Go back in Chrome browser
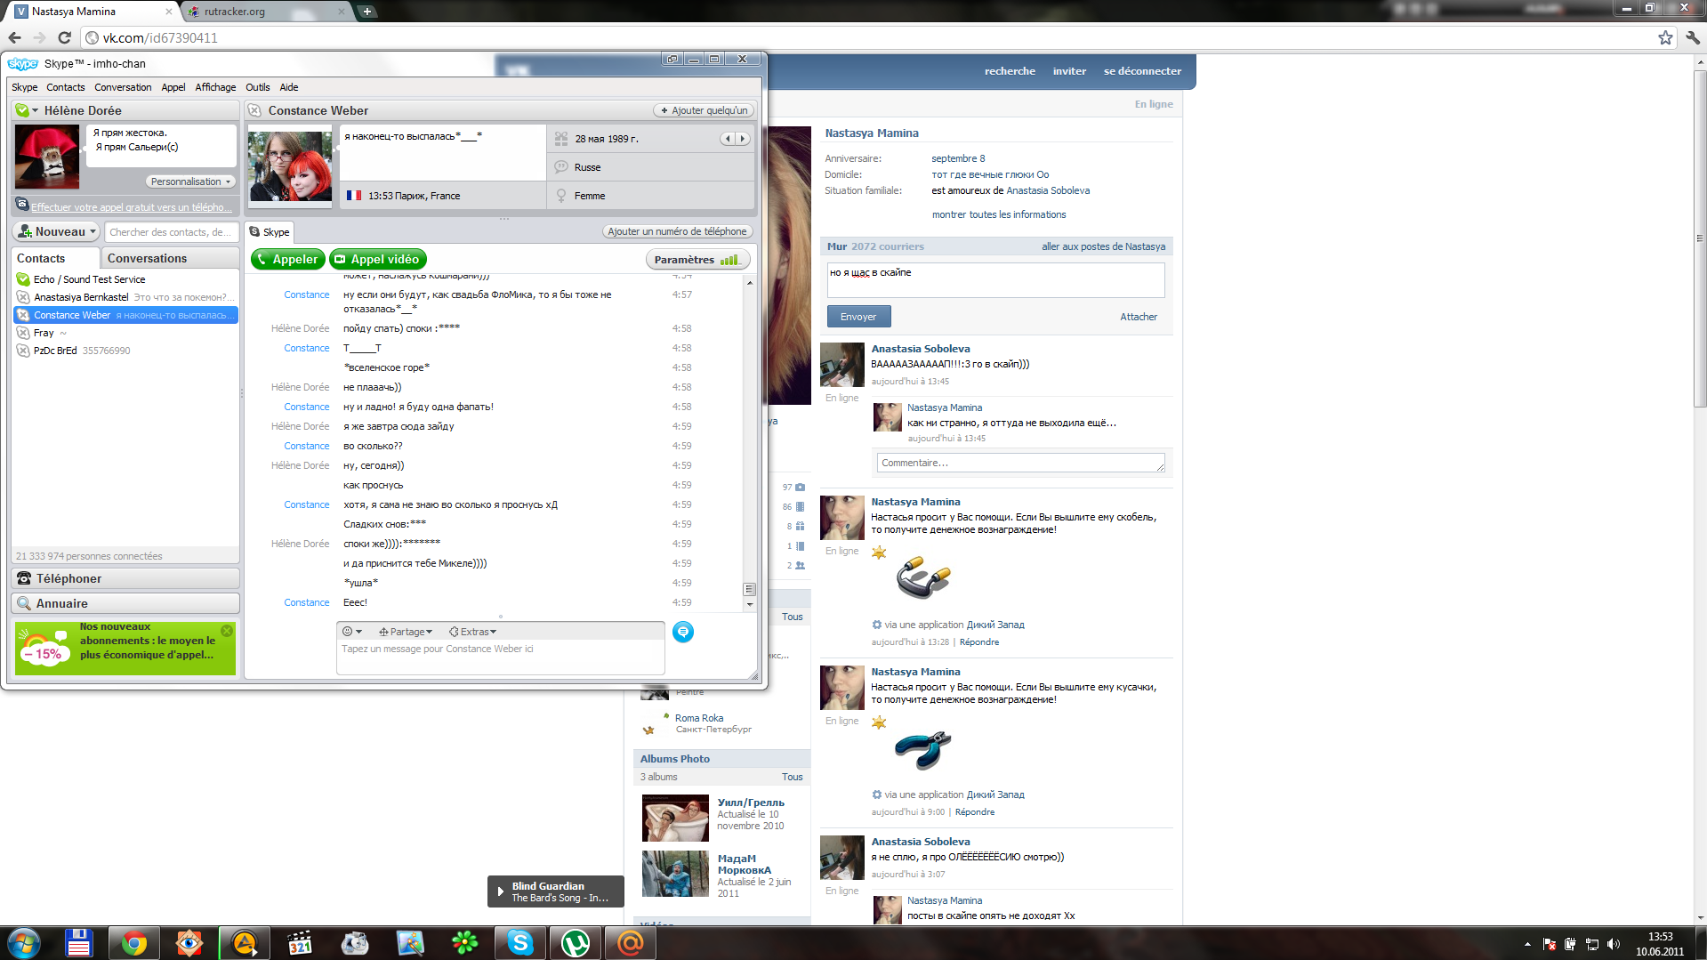 [15, 37]
